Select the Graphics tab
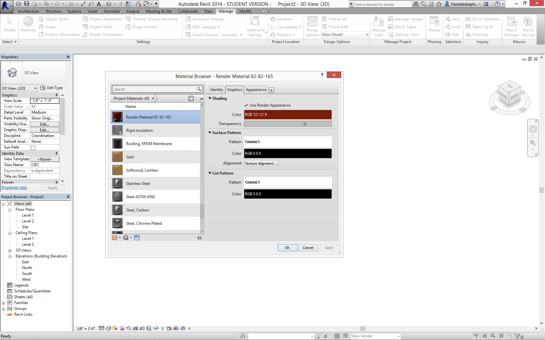Screen dimensions: 545x340 [x=235, y=90]
